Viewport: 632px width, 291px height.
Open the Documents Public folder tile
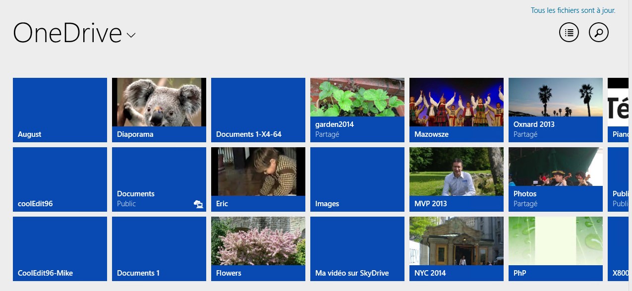point(159,179)
